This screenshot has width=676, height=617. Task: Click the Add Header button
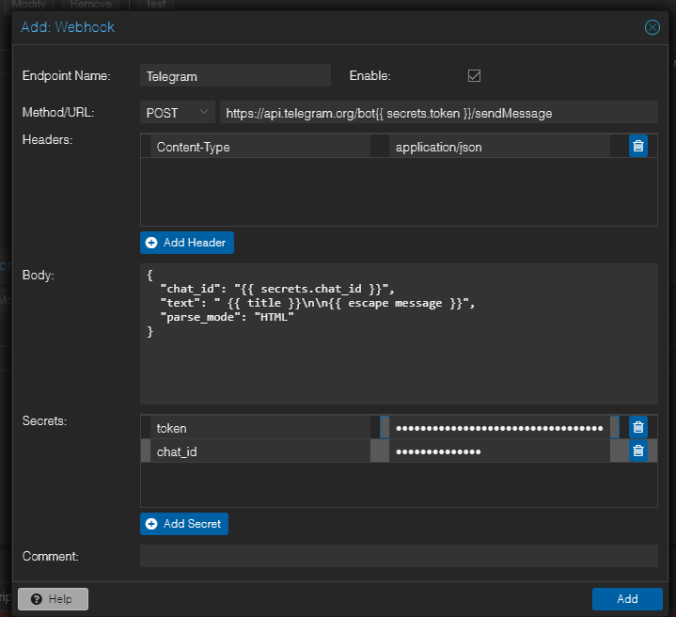187,243
